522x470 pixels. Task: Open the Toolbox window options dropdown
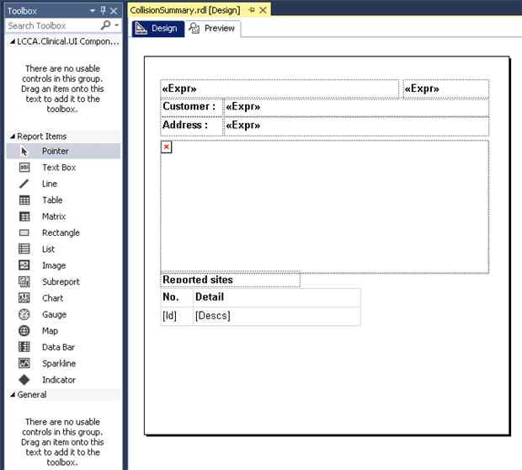click(x=91, y=10)
